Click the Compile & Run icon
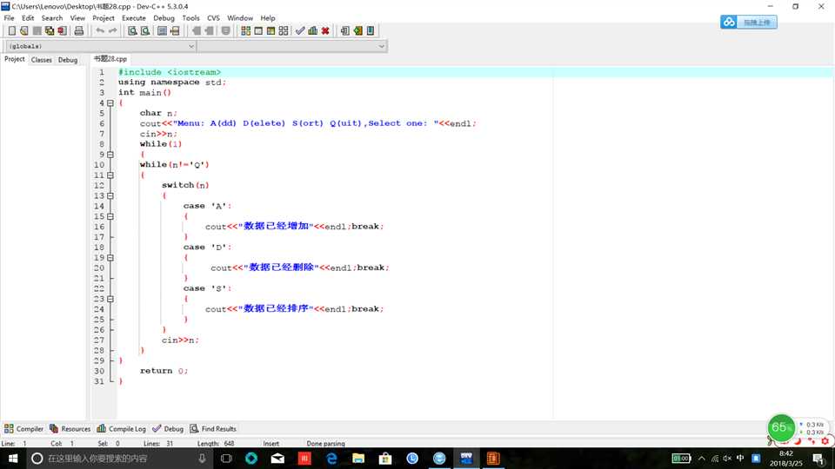Image resolution: width=835 pixels, height=469 pixels. coord(271,31)
